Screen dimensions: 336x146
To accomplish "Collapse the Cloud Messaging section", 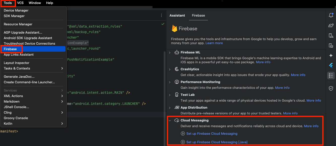I will tap(170, 121).
